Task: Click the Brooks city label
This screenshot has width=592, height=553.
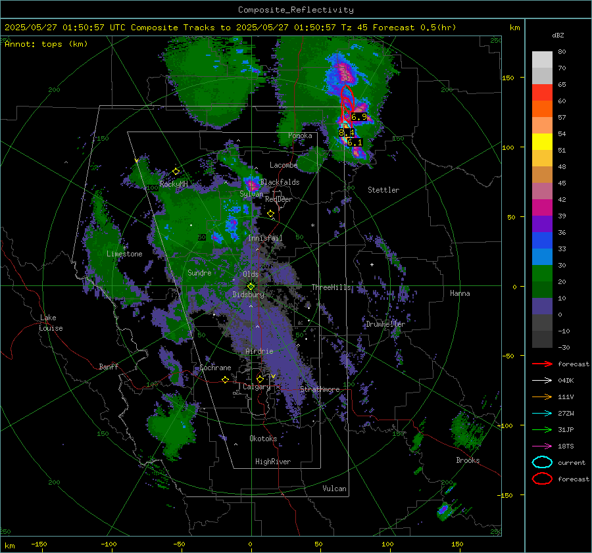Action: point(468,460)
